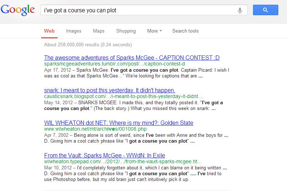The height and width of the screenshot is (194, 287).
Task: Open Search tools options
Action: (x=185, y=31)
